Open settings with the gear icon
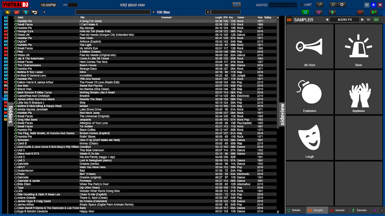Image resolution: width=385 pixels, height=216 pixels. point(342,5)
